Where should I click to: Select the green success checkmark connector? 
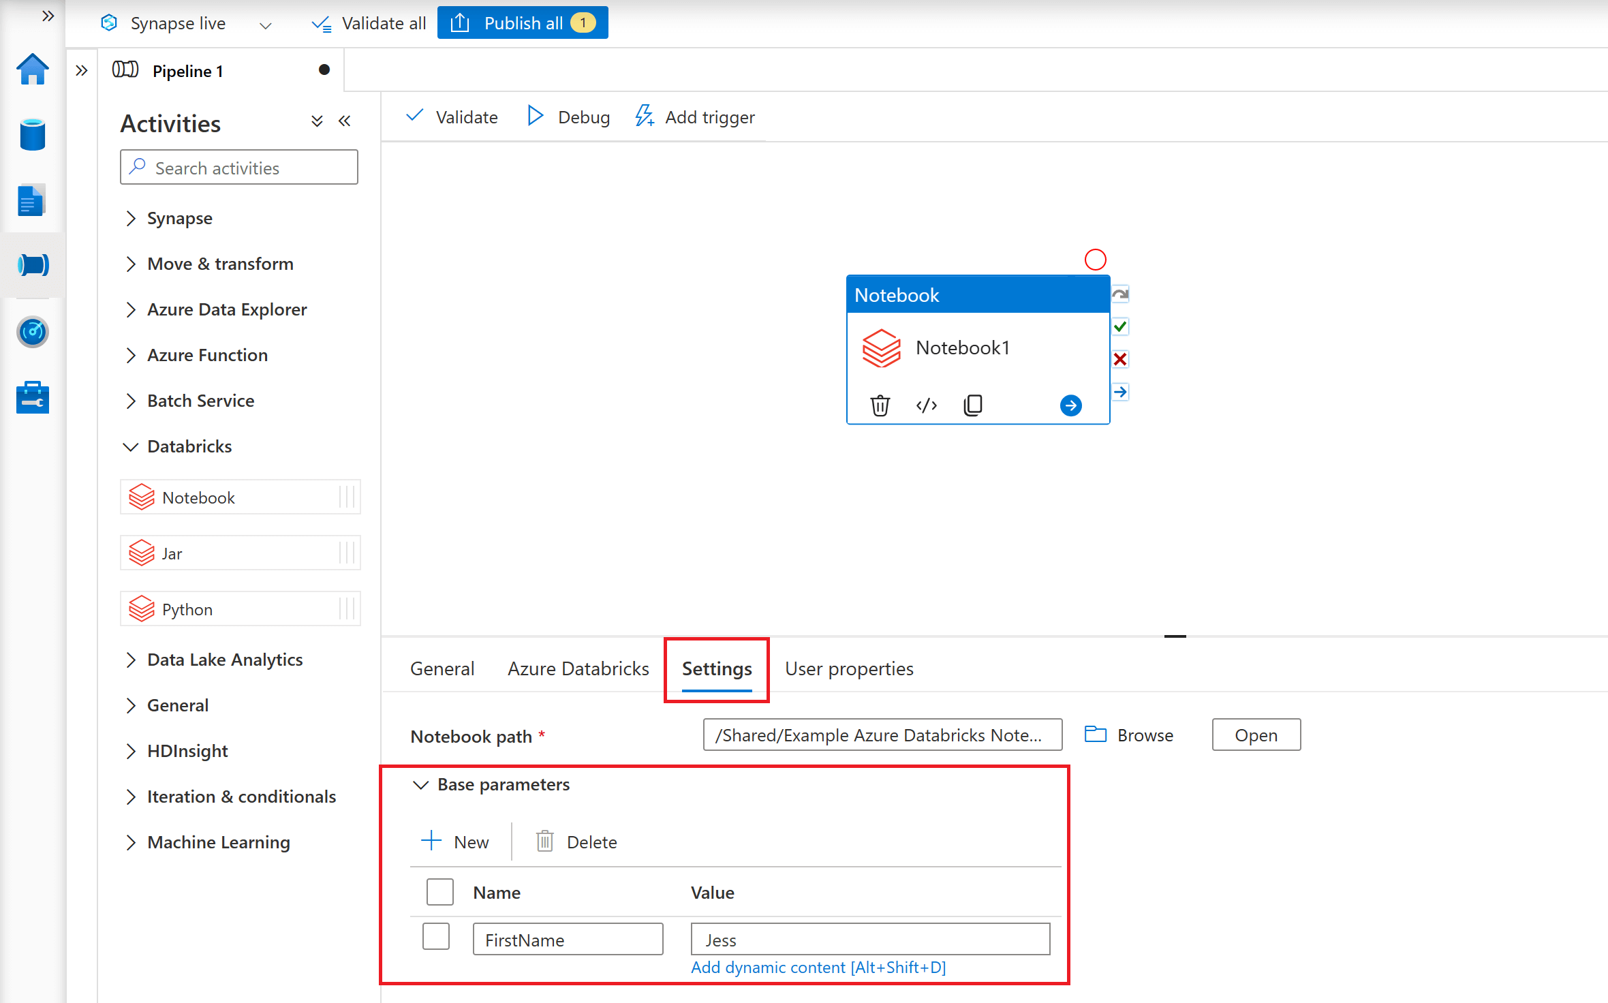1120,326
